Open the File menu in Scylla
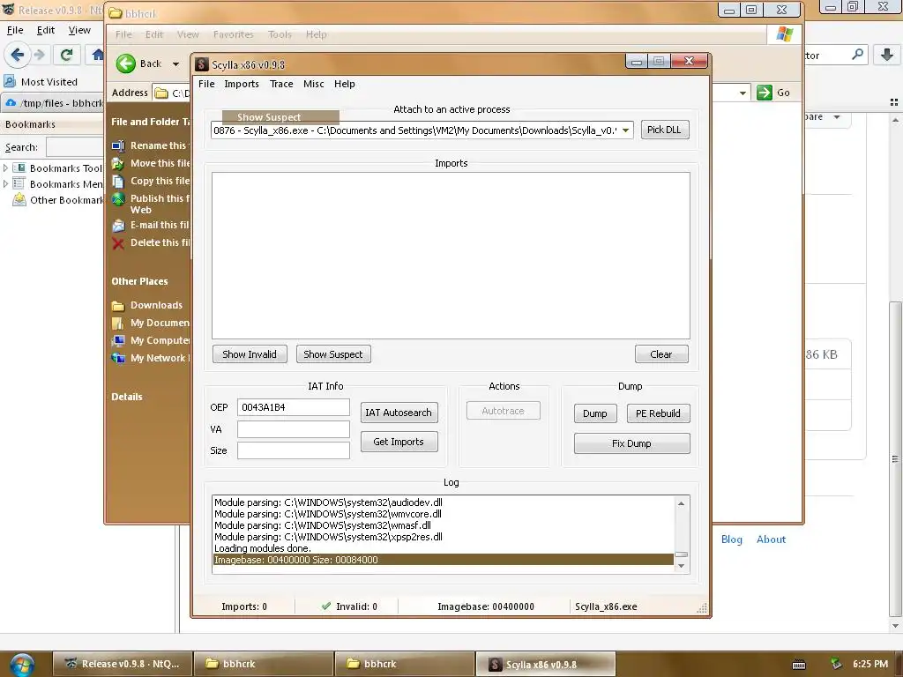The width and height of the screenshot is (903, 677). (x=206, y=84)
